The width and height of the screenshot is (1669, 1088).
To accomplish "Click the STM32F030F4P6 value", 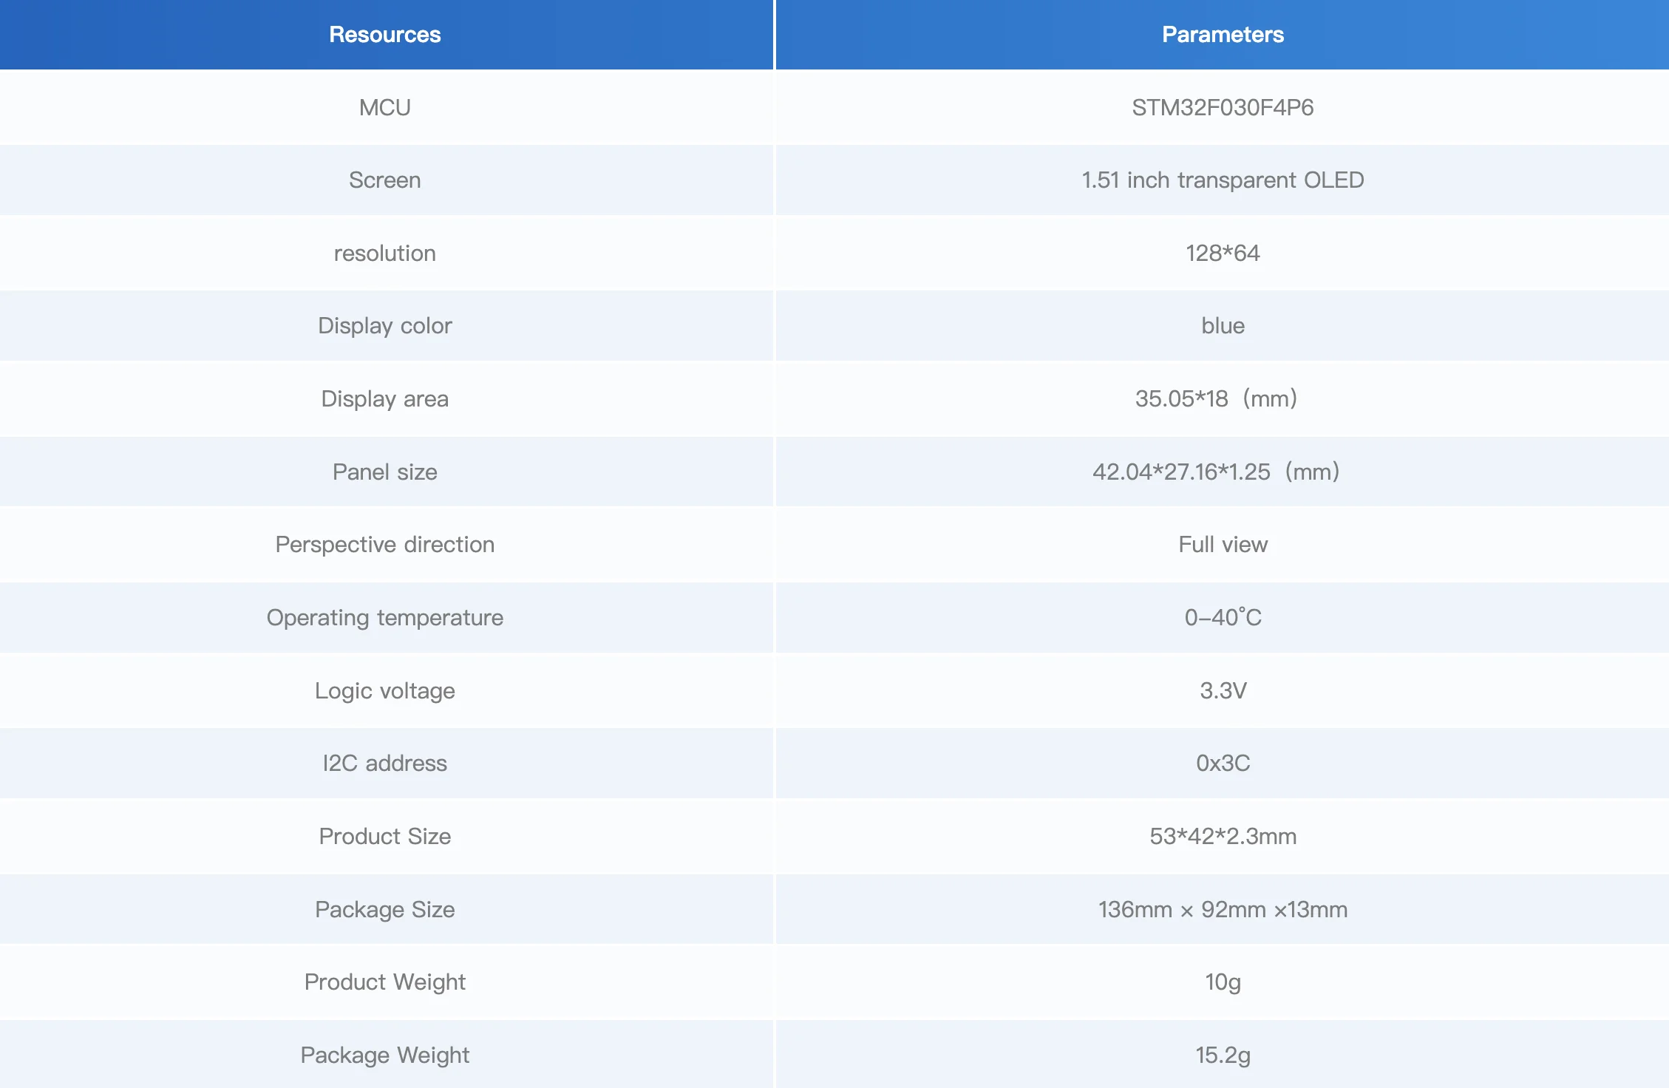I will pos(1223,108).
